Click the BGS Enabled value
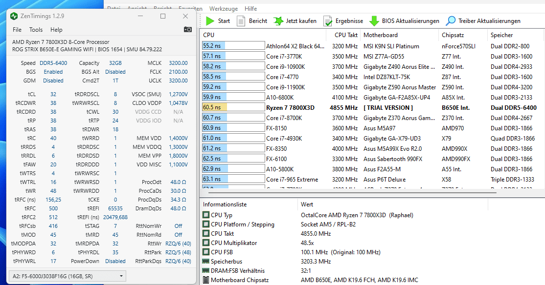 [x=53, y=72]
